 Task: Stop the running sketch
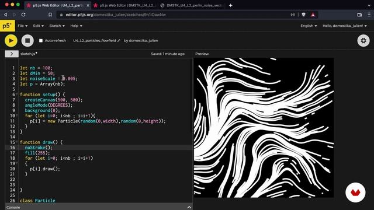[27, 40]
